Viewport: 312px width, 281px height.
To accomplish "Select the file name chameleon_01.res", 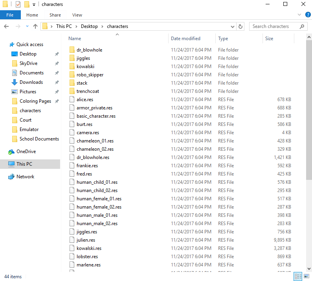I will (95, 141).
